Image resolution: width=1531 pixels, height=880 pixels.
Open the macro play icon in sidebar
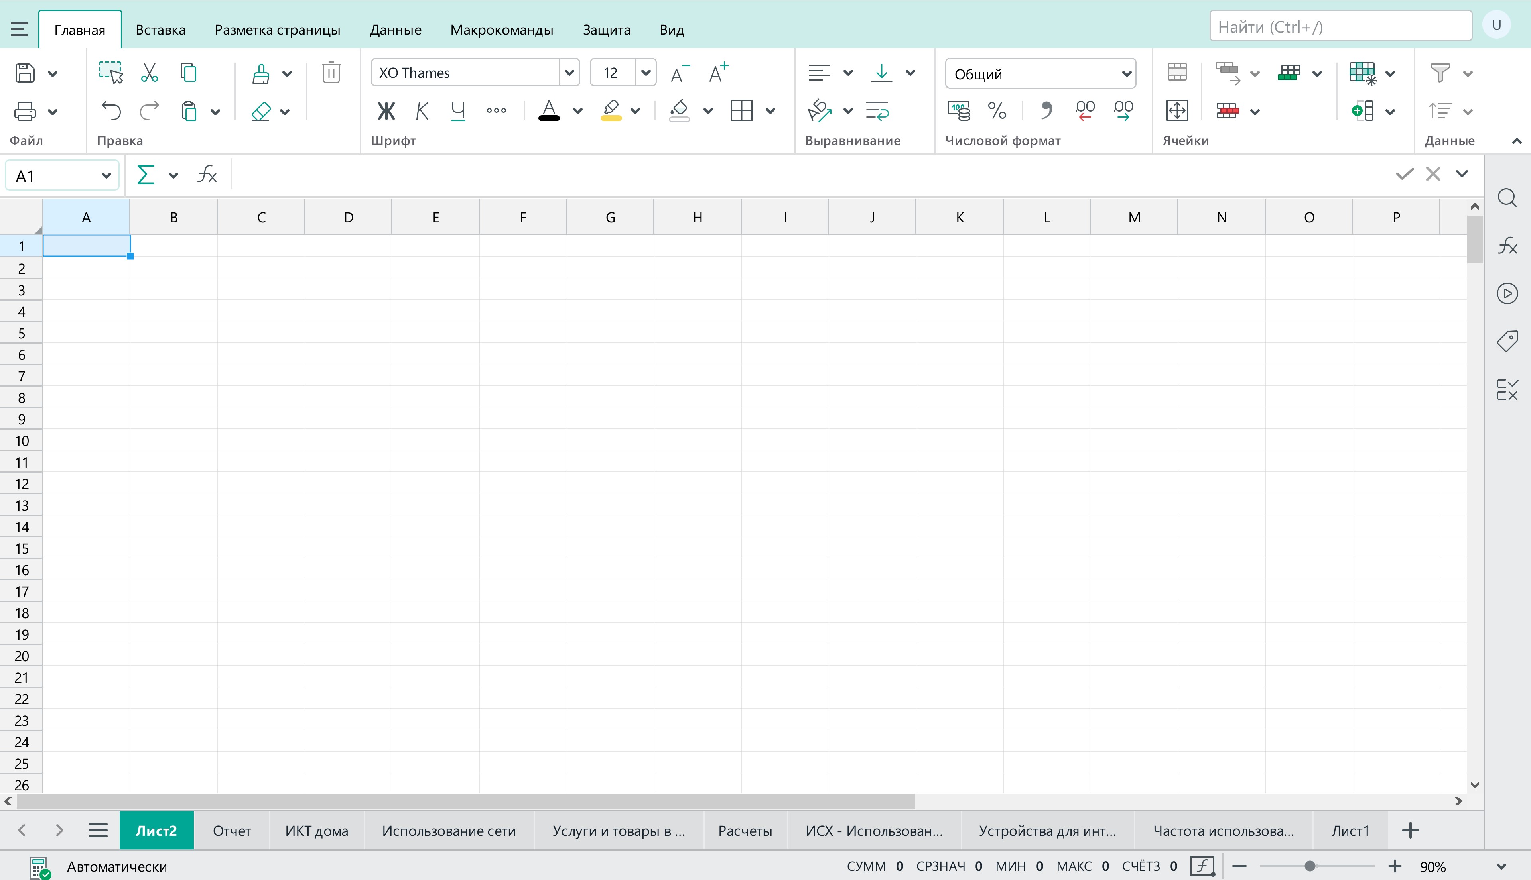(1507, 294)
